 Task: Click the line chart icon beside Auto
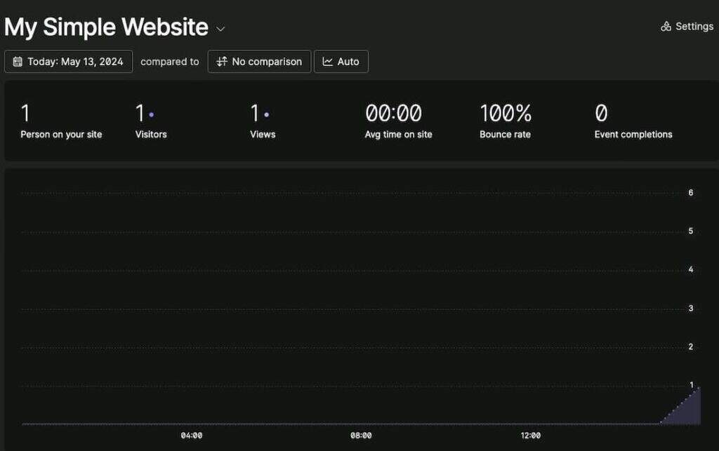coord(327,62)
